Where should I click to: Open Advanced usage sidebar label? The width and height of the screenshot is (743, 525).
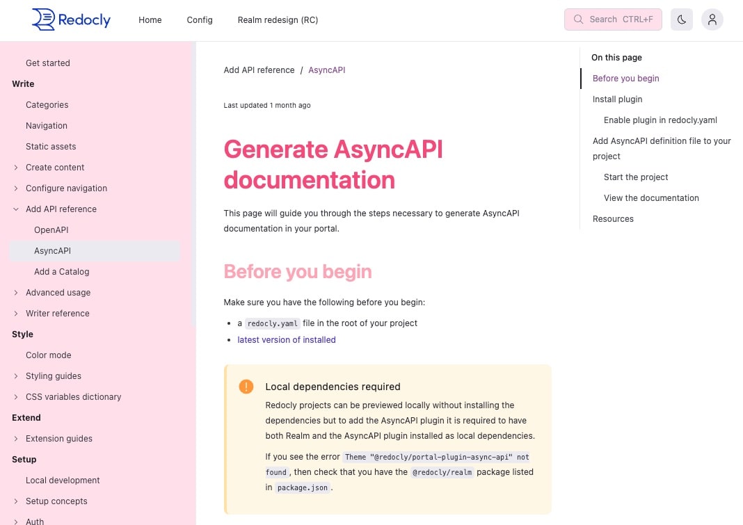[x=58, y=292]
